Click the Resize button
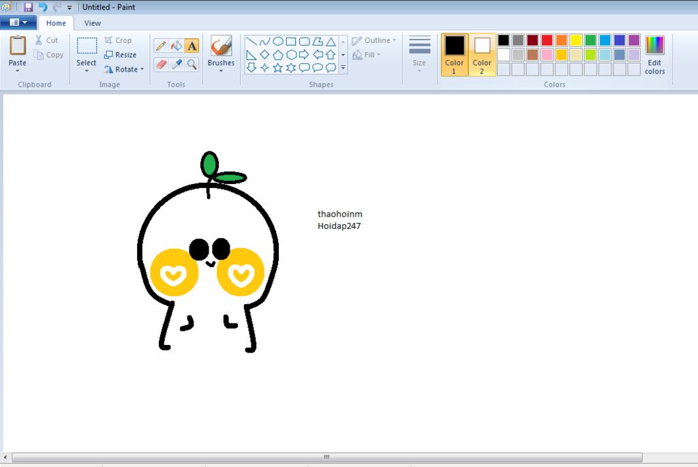 (120, 55)
